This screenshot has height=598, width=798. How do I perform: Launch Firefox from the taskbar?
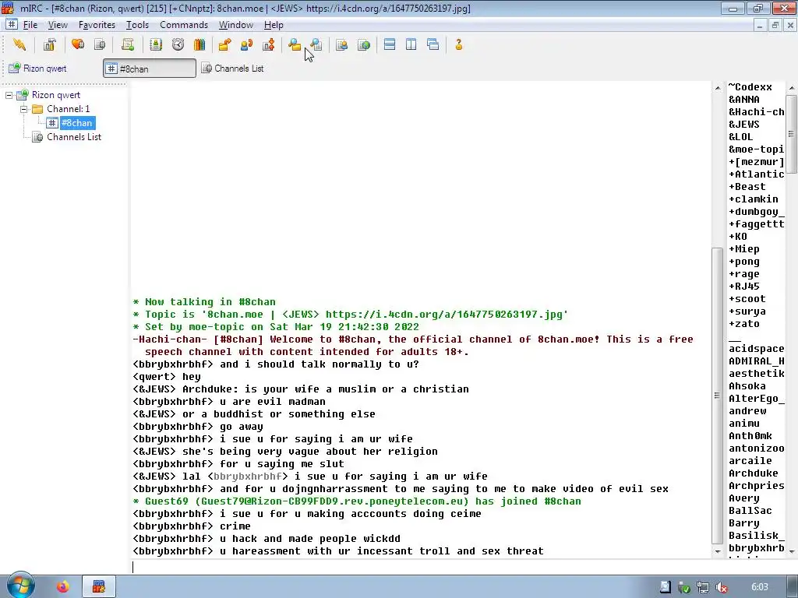coord(63,587)
